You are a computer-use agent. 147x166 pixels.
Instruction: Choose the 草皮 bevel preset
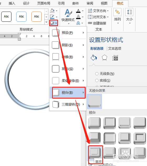(94, 153)
